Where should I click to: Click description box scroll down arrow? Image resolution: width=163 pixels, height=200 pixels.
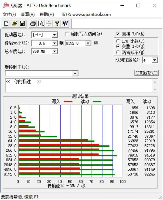tap(155, 89)
